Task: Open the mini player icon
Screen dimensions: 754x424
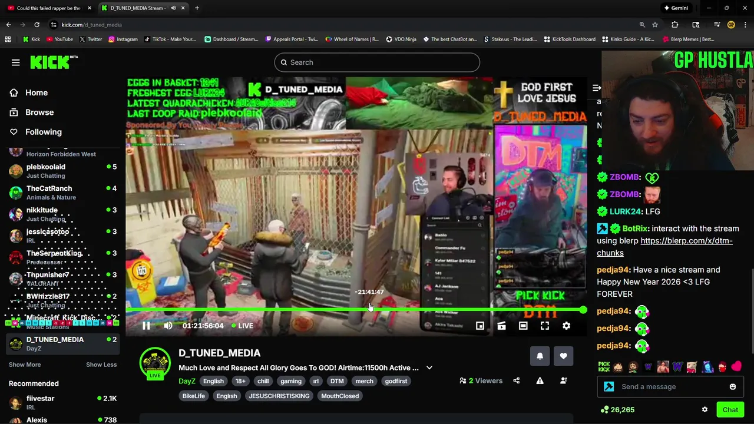Action: [x=480, y=326]
